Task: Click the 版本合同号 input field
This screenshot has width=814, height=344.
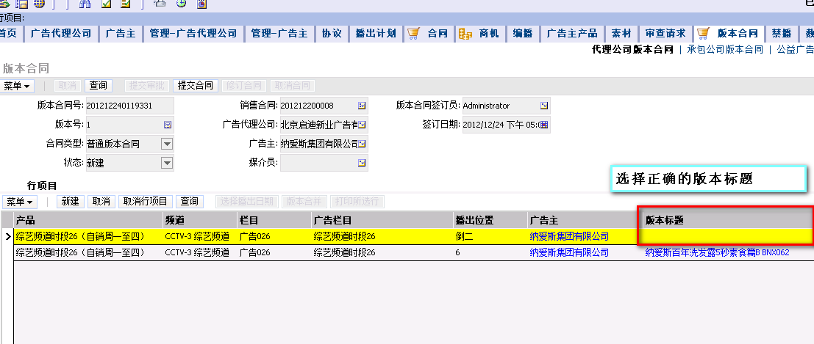Action: pyautogui.click(x=129, y=106)
